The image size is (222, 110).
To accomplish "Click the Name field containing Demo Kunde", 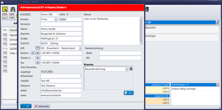I will pyautogui.click(x=61, y=29).
